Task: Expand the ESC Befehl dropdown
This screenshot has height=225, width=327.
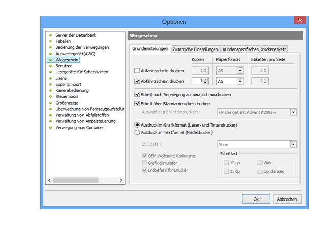Action: (293, 144)
